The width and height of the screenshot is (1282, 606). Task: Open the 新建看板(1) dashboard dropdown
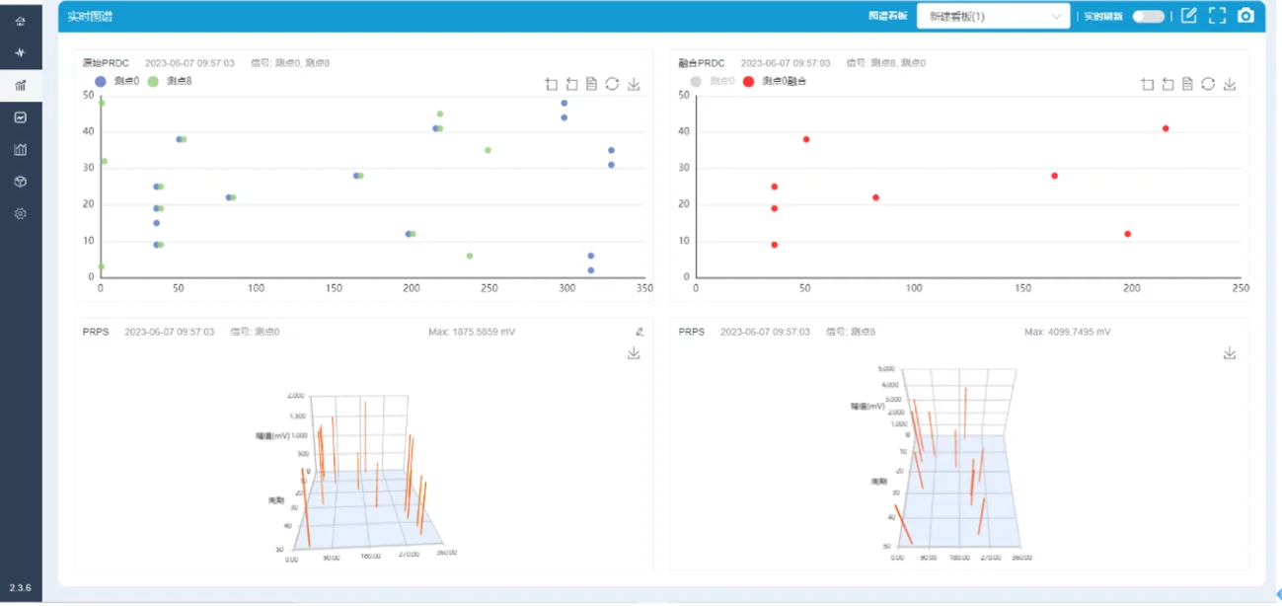992,17
